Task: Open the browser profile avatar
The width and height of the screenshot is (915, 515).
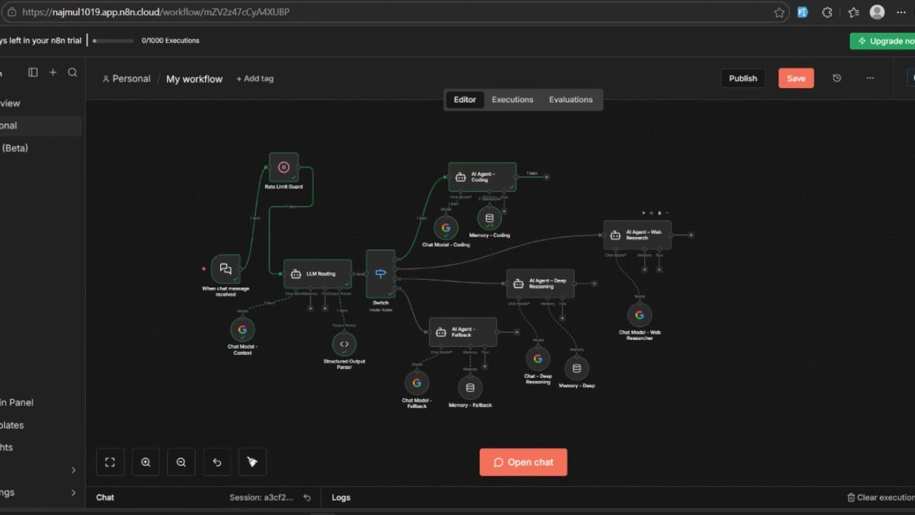Action: point(877,12)
